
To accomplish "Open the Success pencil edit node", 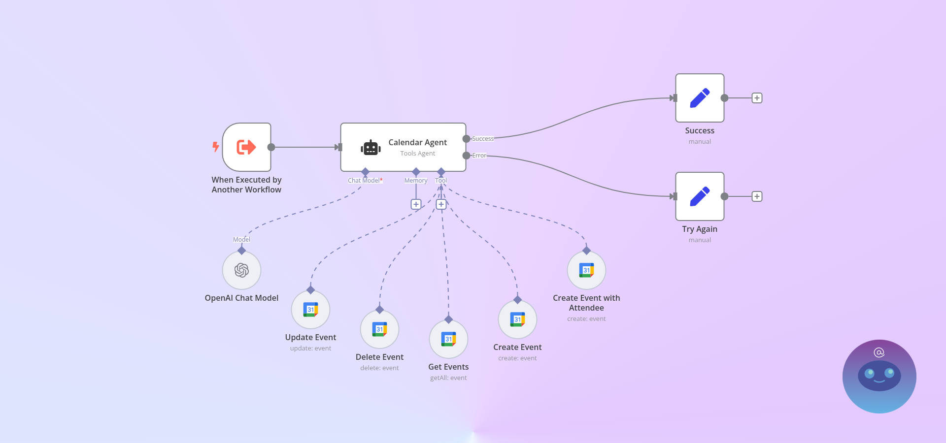I will [700, 98].
